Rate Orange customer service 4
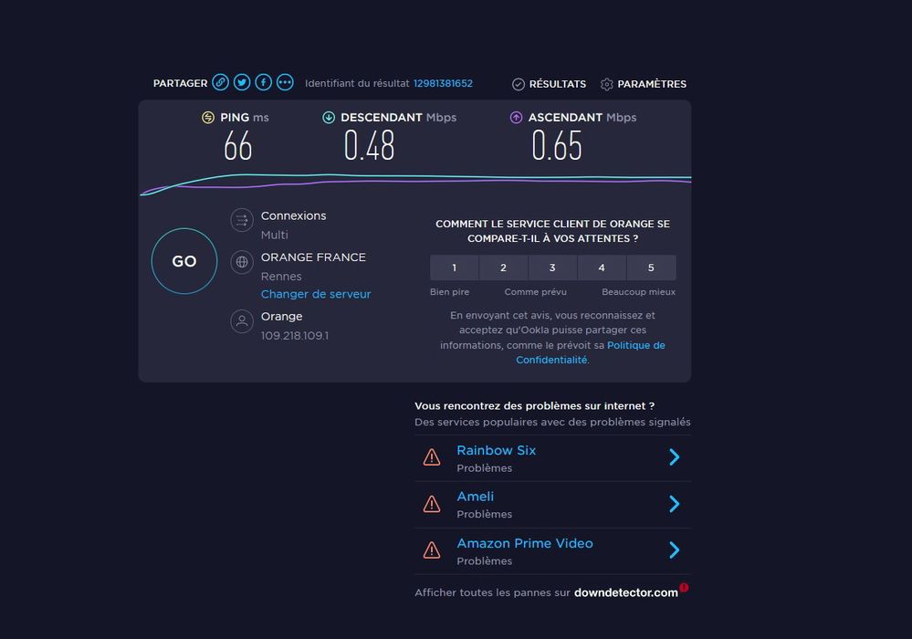 (x=602, y=267)
